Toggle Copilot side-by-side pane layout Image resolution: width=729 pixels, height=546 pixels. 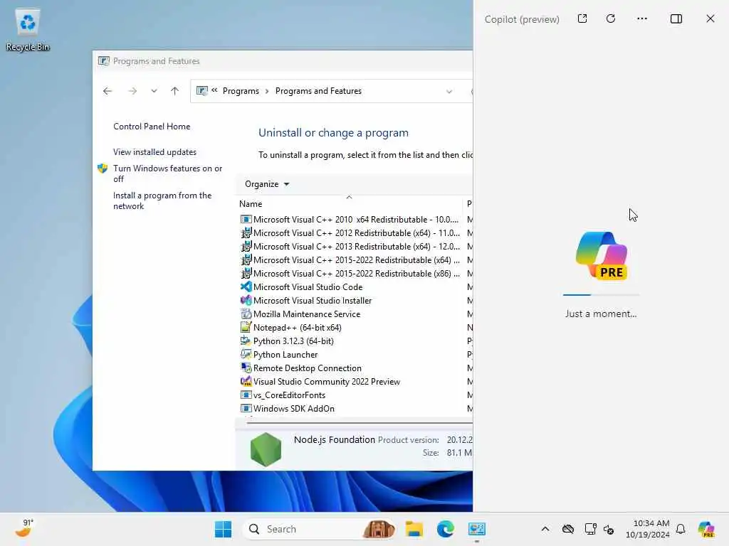[x=676, y=18]
